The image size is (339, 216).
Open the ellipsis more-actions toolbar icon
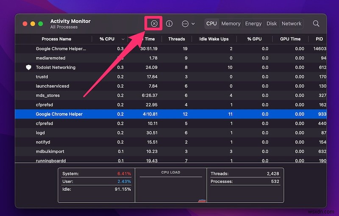[x=185, y=24]
